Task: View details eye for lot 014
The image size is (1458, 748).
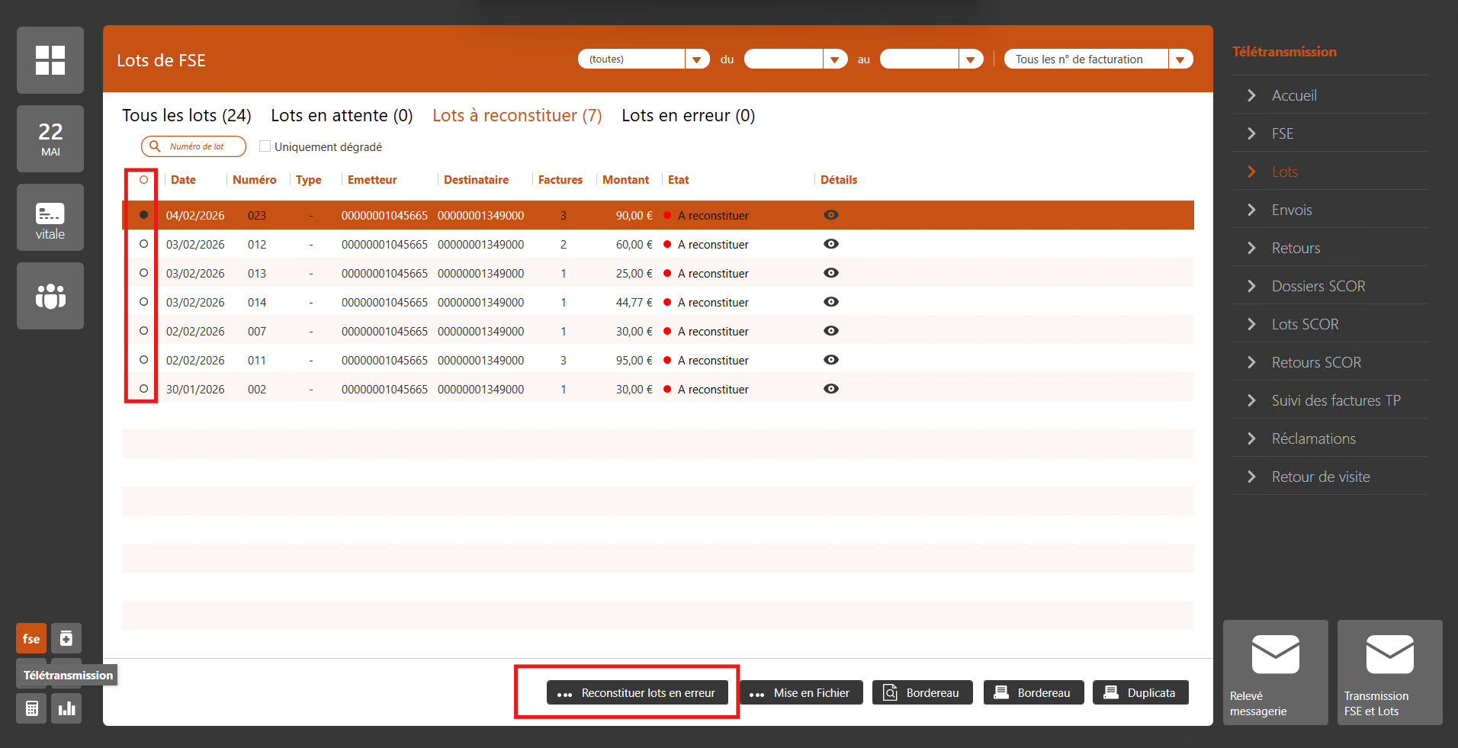Action: click(831, 302)
